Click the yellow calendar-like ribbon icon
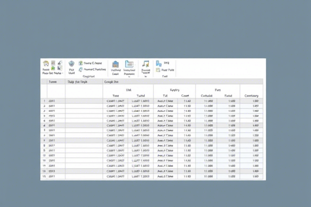311x207 pixels. (x=158, y=70)
